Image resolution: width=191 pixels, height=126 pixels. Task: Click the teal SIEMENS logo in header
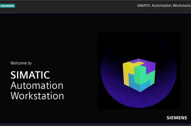(x=7, y=6)
